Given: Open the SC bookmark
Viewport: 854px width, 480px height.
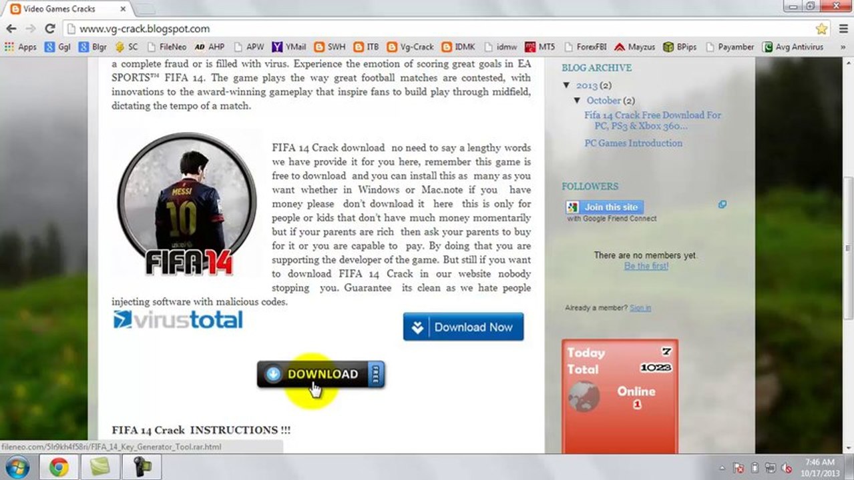Looking at the screenshot, I should (126, 47).
